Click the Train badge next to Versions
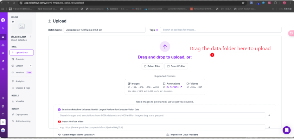The width and height of the screenshot is (294, 139). pyautogui.click(x=29, y=72)
